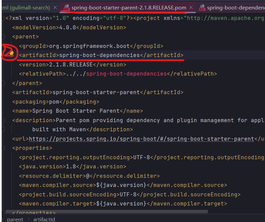Click the xml version 1.0 declaration
The width and height of the screenshot is (265, 222).
click(x=69, y=18)
